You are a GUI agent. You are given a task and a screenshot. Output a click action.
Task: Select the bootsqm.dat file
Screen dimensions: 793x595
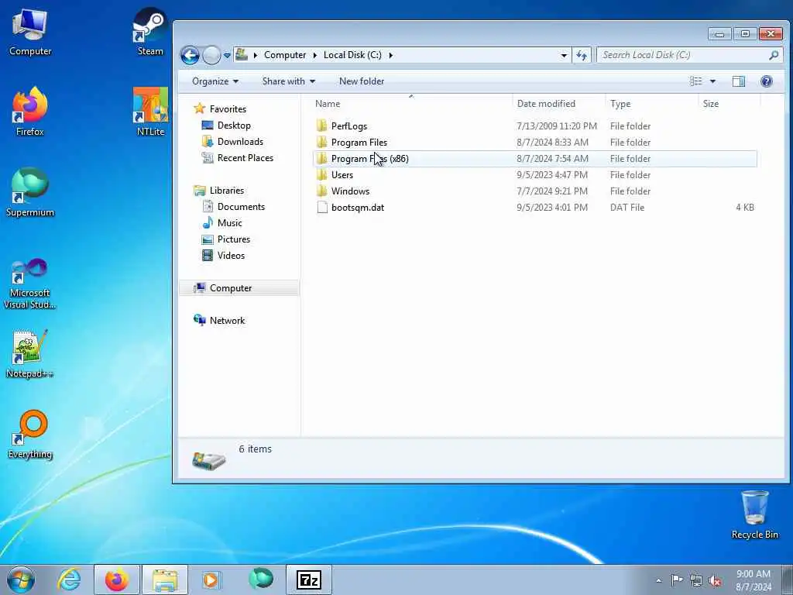pyautogui.click(x=534, y=207)
